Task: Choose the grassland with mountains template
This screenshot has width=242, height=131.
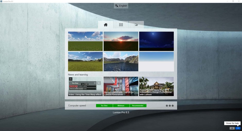Action: [85, 62]
